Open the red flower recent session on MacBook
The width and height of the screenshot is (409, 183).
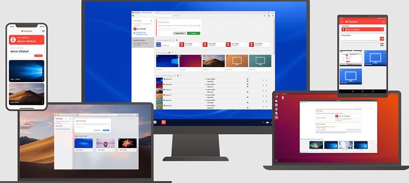pos(127,143)
